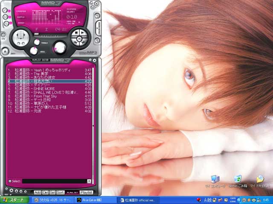
Task: Expand the Select dropdown arrow in playlist
Action: click(89, 181)
